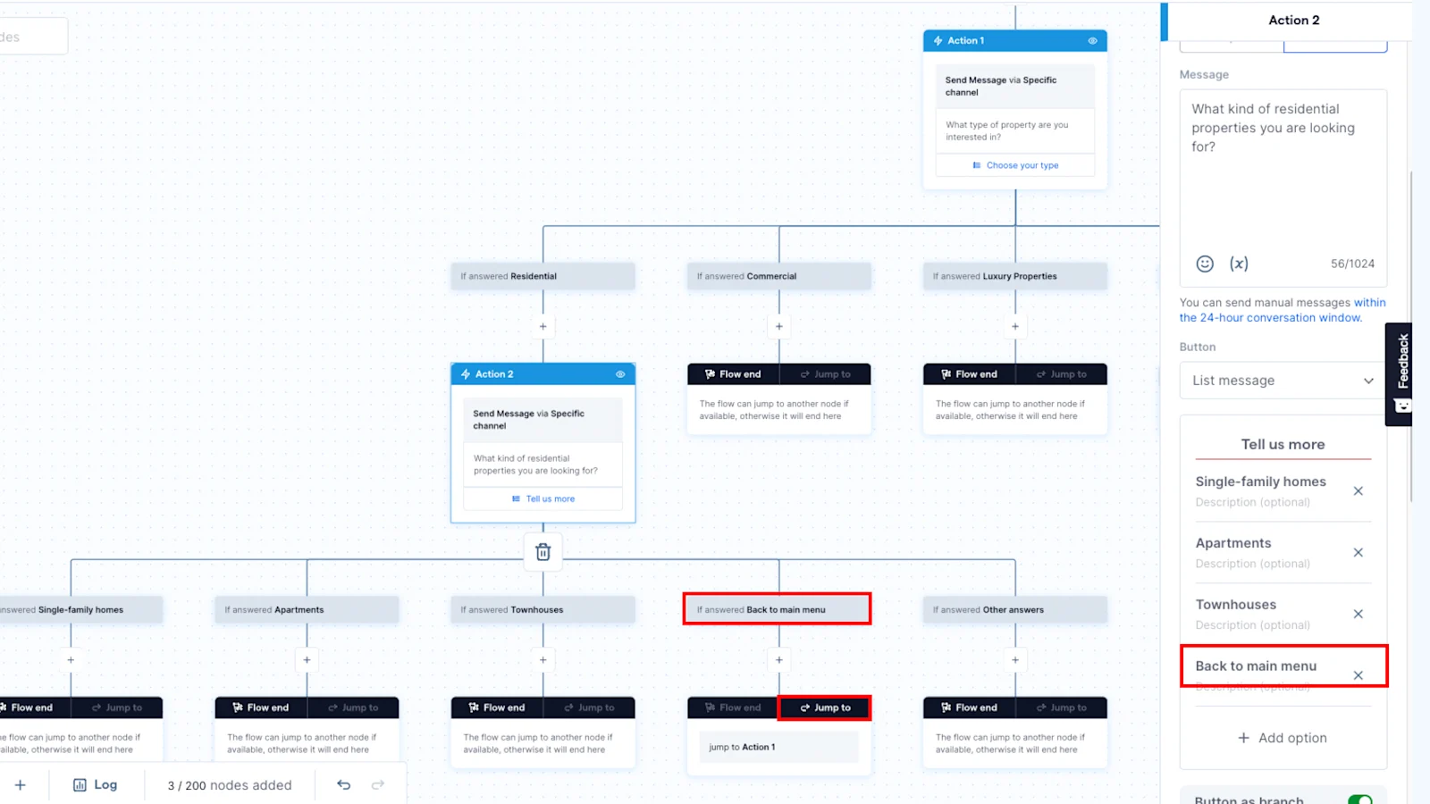Screen dimensions: 1430x804
Task: Open the List message dropdown
Action: click(1282, 380)
